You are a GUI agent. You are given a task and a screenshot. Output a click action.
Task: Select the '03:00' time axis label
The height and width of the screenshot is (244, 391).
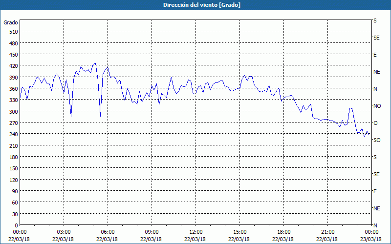64,232
